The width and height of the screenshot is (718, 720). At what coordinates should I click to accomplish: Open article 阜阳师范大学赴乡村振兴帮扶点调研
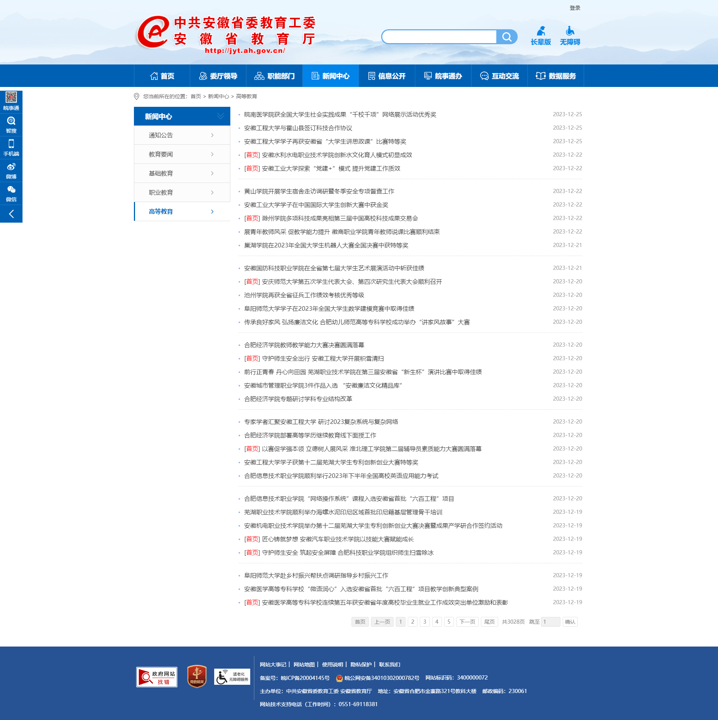coord(316,576)
